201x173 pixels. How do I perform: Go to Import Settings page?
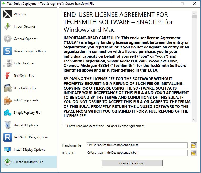[25, 26]
